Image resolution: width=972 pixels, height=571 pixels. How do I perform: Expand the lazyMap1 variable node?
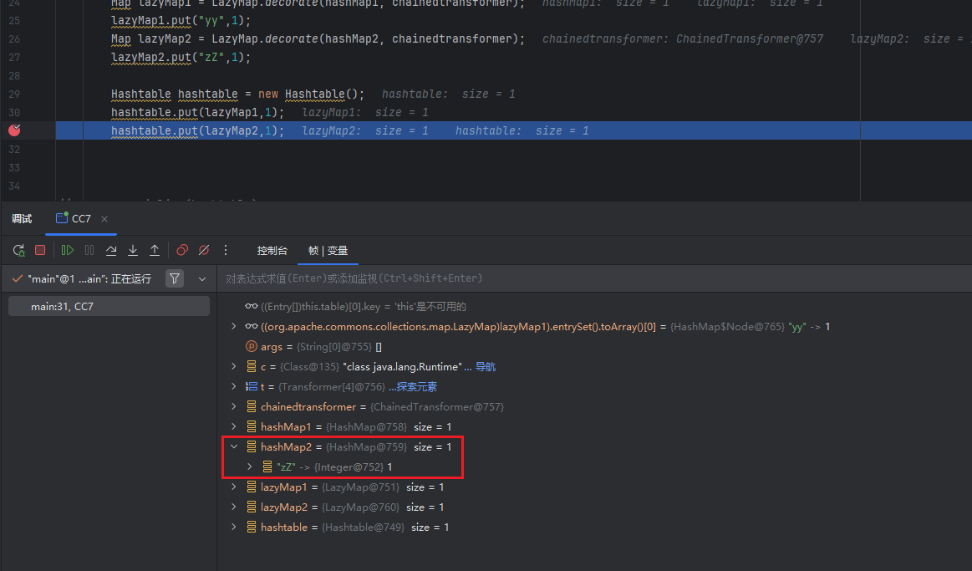pyautogui.click(x=234, y=487)
